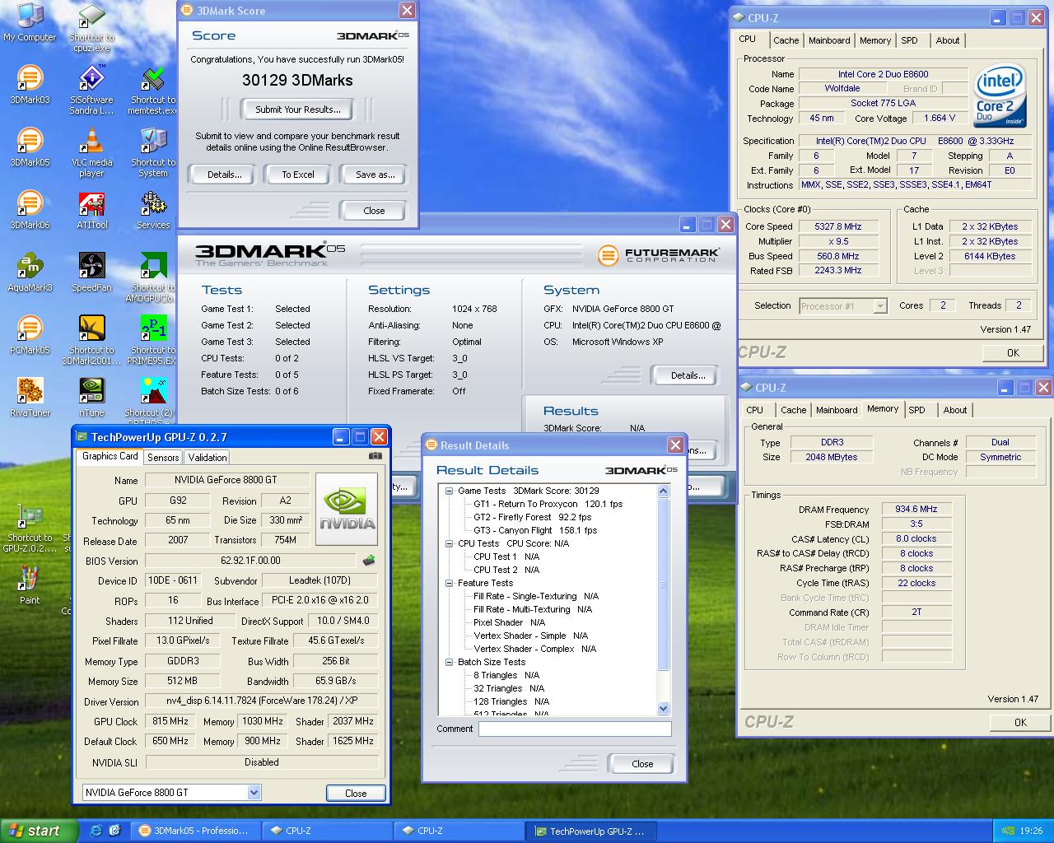Viewport: 1054px width, 843px height.
Task: Open the Services desktop icon
Action: pyautogui.click(x=152, y=210)
